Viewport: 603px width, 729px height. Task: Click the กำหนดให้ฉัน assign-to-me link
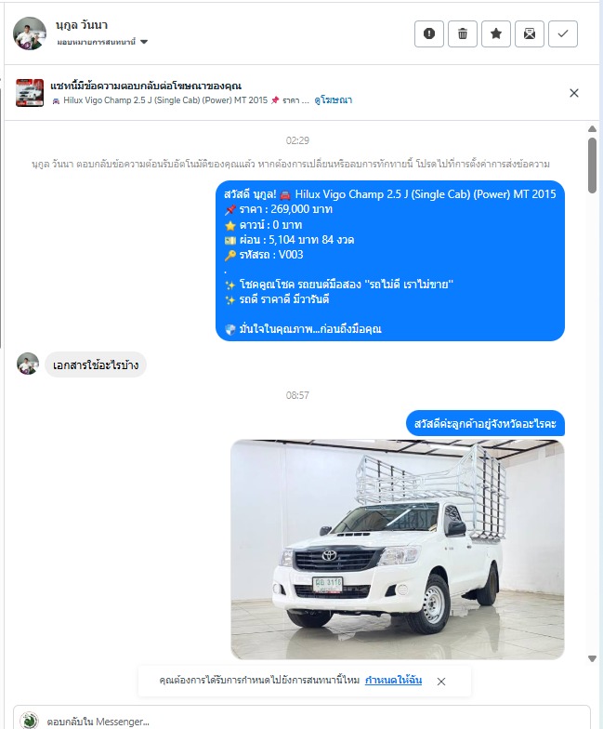pyautogui.click(x=393, y=681)
